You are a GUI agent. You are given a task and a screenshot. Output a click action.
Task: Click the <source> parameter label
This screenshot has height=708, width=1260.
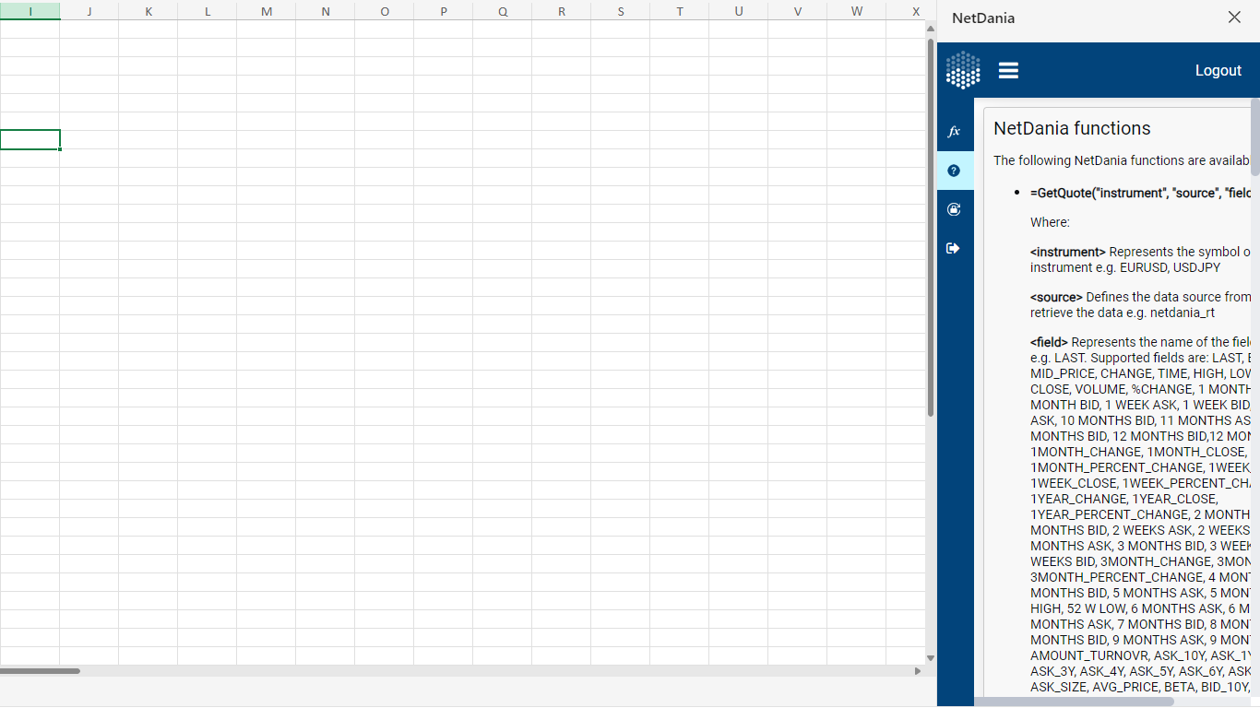point(1056,297)
